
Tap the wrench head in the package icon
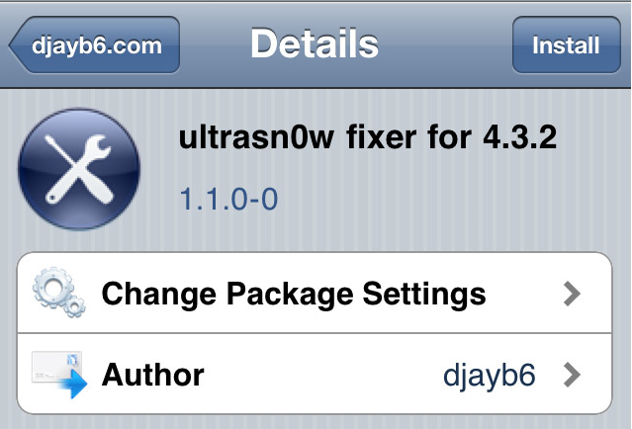click(97, 148)
